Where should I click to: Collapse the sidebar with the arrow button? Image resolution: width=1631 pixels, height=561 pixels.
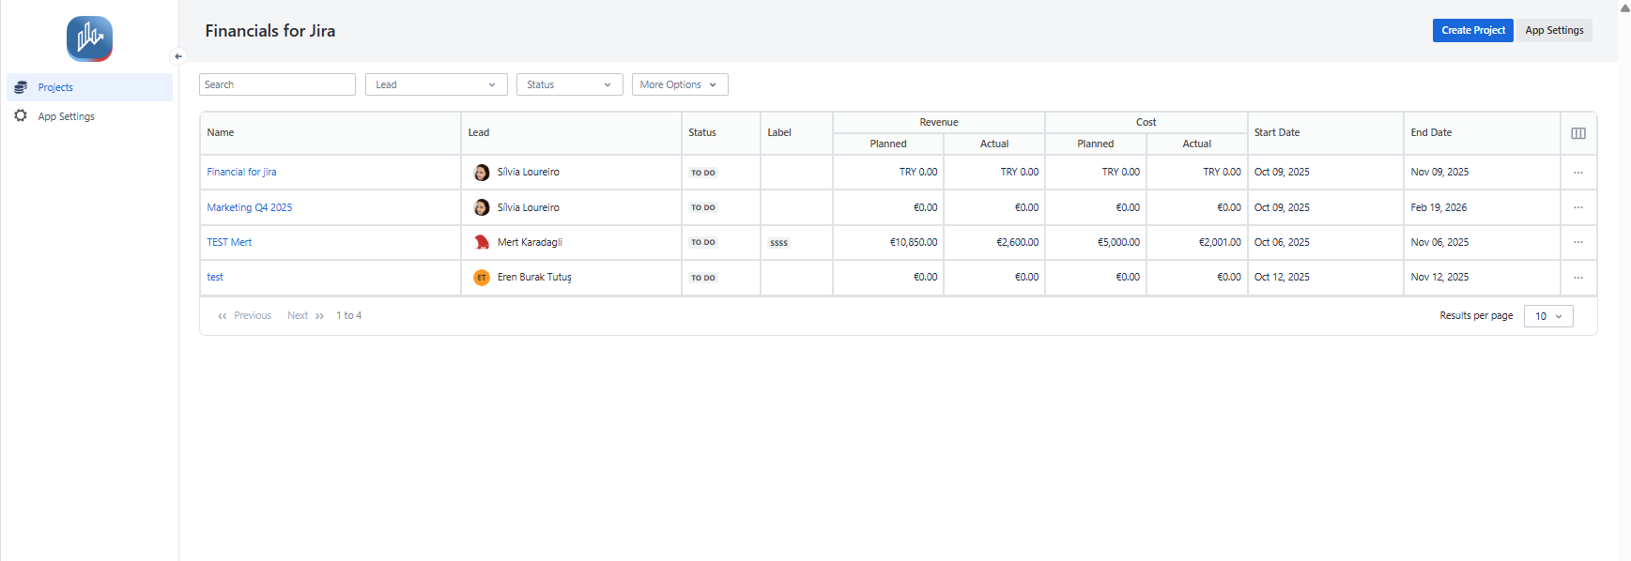click(178, 56)
